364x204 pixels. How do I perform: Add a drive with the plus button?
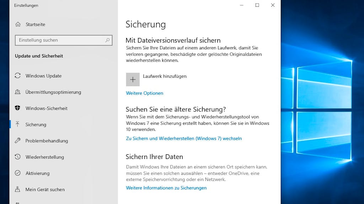point(133,79)
